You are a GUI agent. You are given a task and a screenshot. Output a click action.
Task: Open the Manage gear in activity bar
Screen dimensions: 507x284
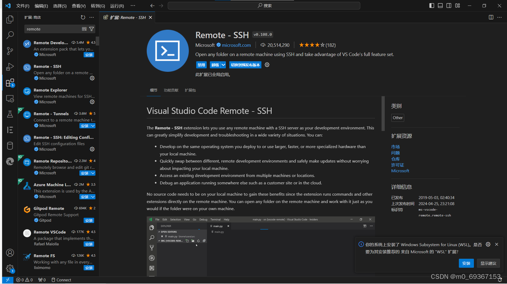(x=10, y=269)
